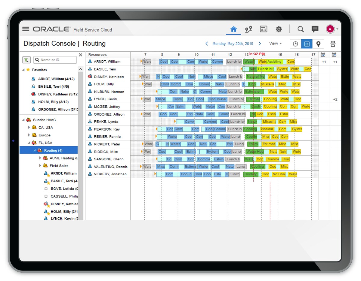361x281 pixels.
Task: Open the messages chat icon
Action: click(315, 29)
